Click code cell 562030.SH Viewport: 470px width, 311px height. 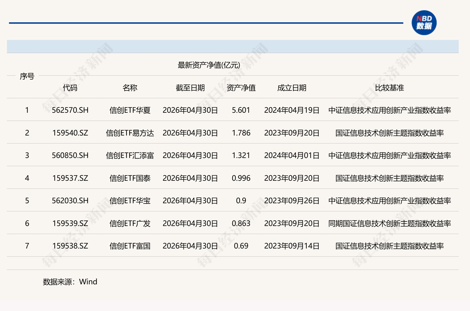tap(70, 201)
